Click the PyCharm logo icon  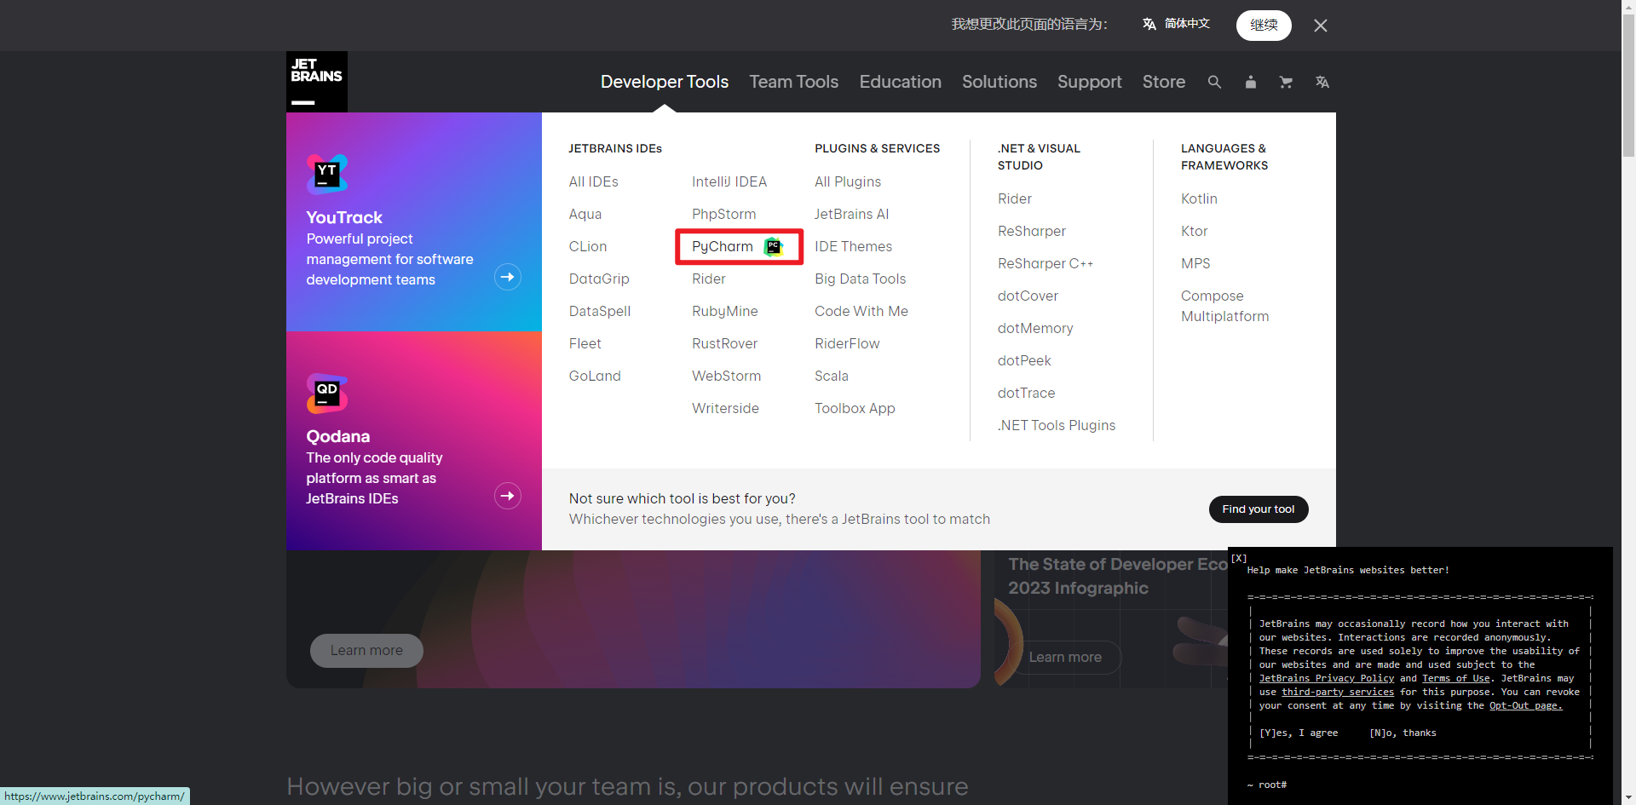pyautogui.click(x=773, y=246)
